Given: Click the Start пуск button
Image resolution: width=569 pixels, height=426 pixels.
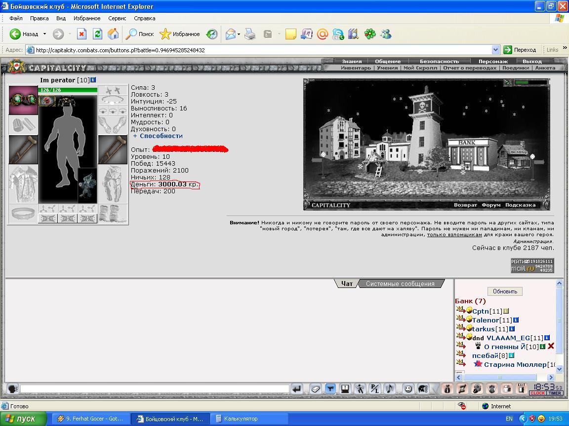Looking at the screenshot, I should pyautogui.click(x=23, y=419).
